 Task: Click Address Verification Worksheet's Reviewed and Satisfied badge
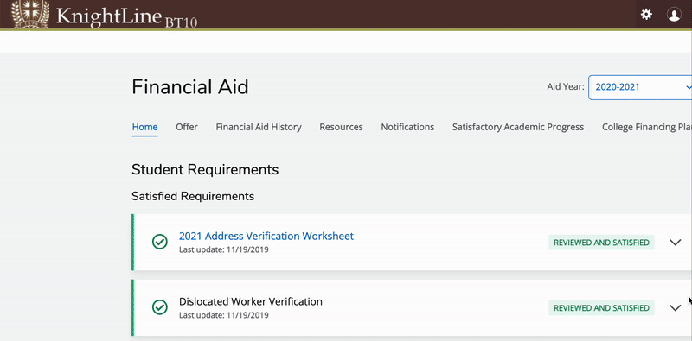tap(601, 243)
